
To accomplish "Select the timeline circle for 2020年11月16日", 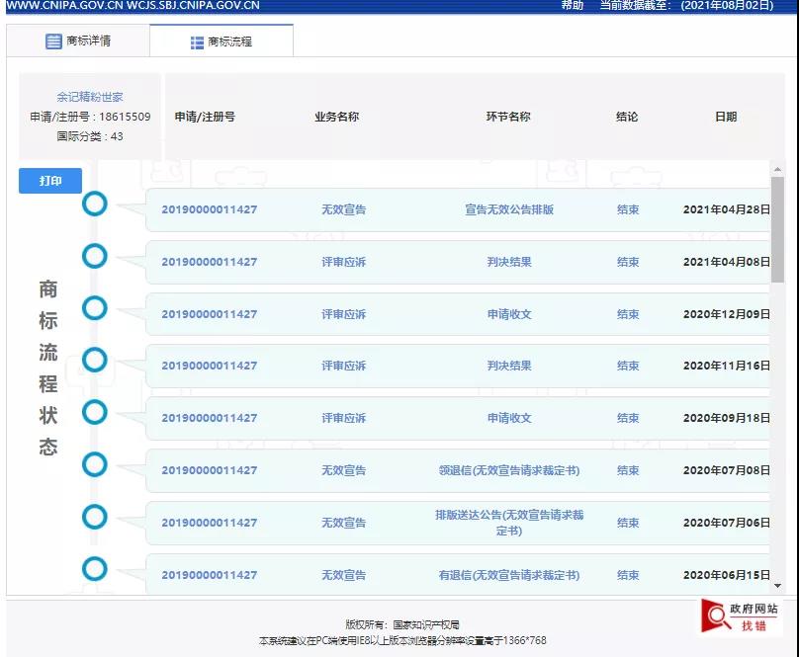I will [95, 360].
